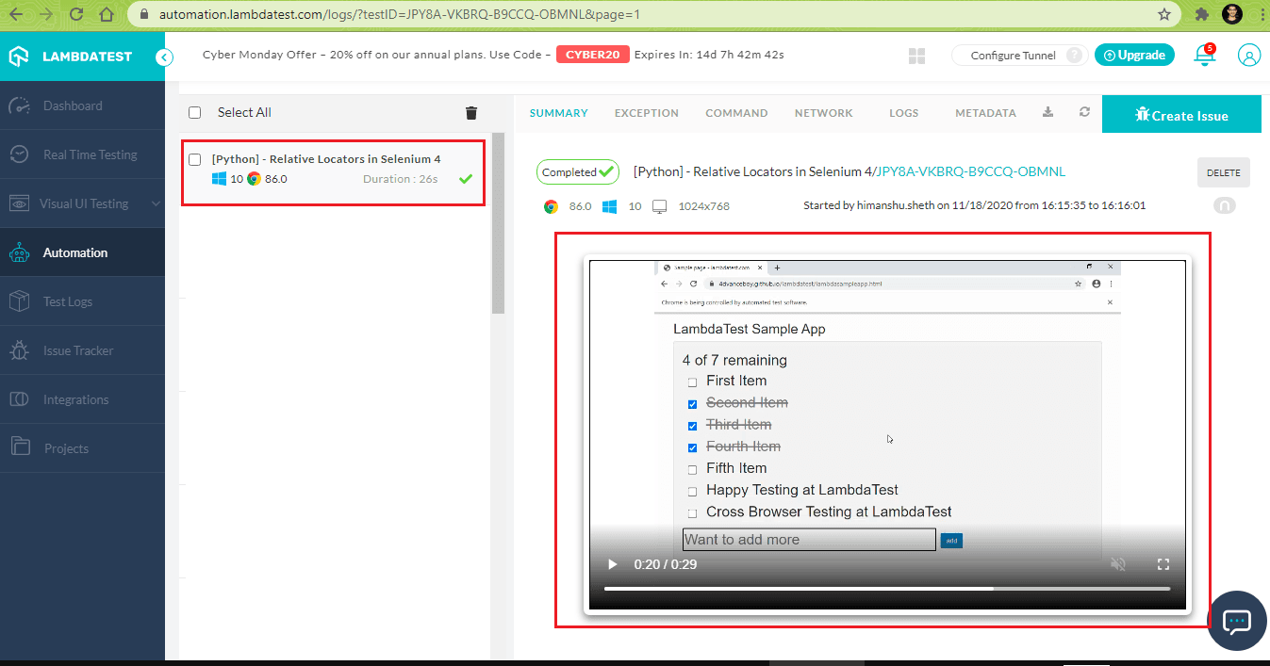
Task: Play the recorded test video
Action: (x=612, y=563)
